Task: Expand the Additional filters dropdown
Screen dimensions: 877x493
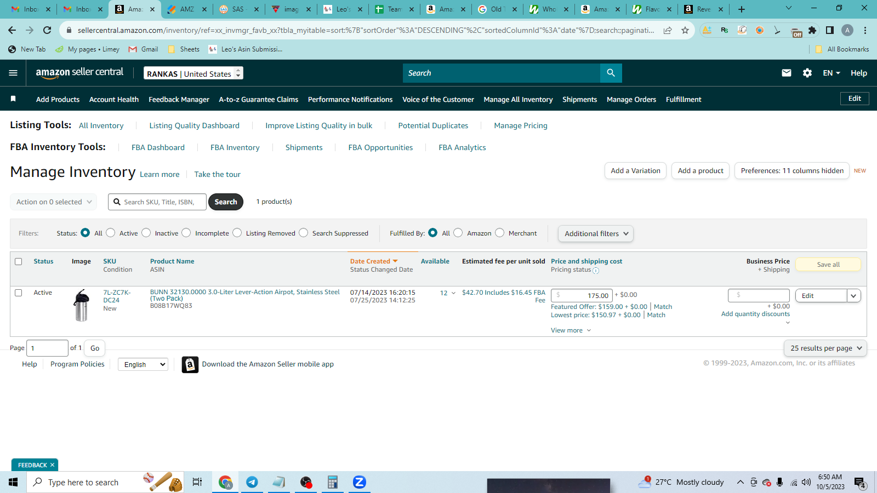Action: click(x=596, y=234)
